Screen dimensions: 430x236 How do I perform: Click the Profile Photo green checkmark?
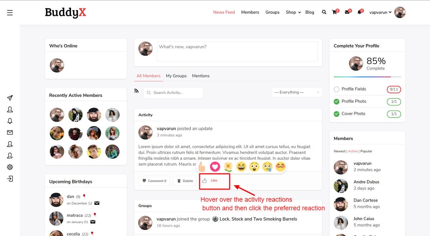point(336,102)
